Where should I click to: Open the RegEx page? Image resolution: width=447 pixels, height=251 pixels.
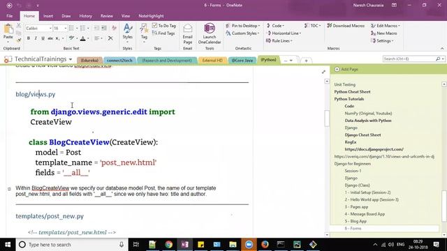click(351, 142)
